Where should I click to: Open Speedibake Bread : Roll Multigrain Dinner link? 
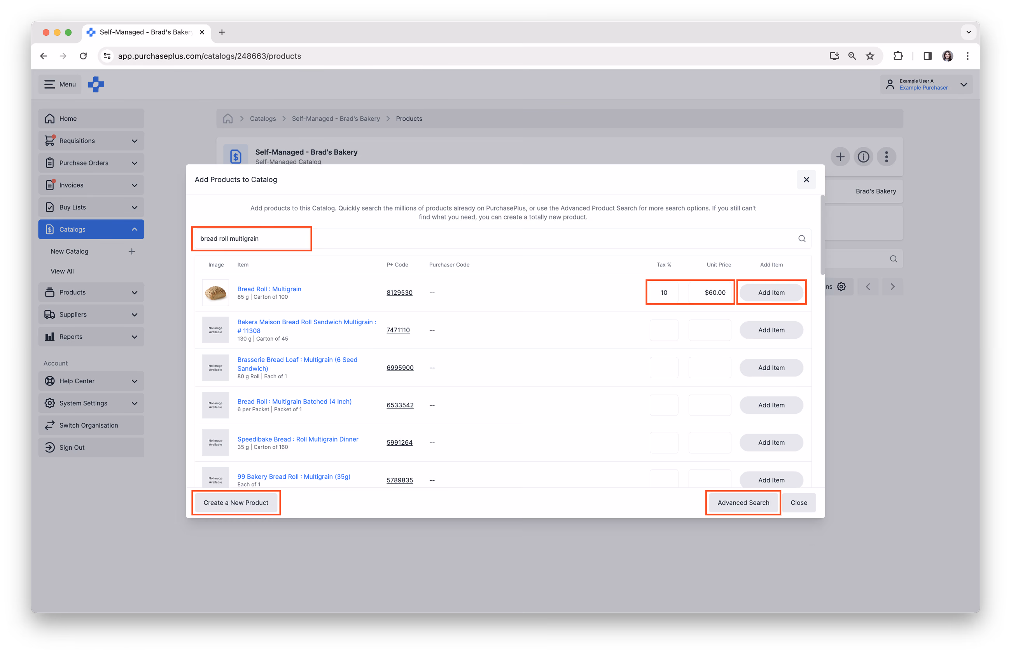pyautogui.click(x=298, y=439)
